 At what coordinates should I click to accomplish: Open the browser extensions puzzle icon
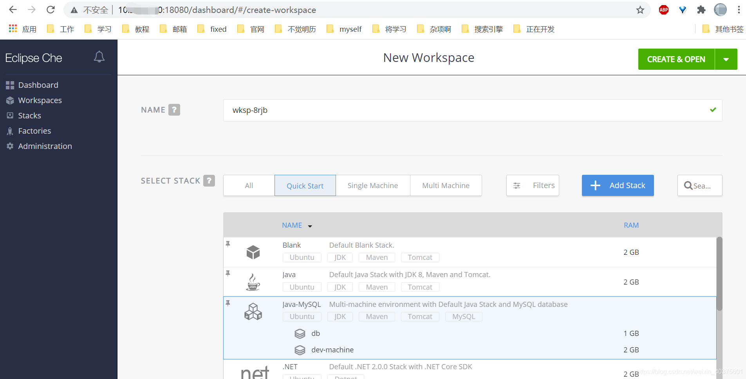coord(701,10)
